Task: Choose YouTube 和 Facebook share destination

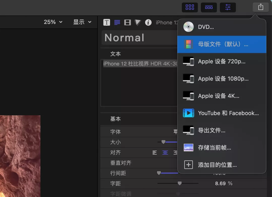Action: 222,113
